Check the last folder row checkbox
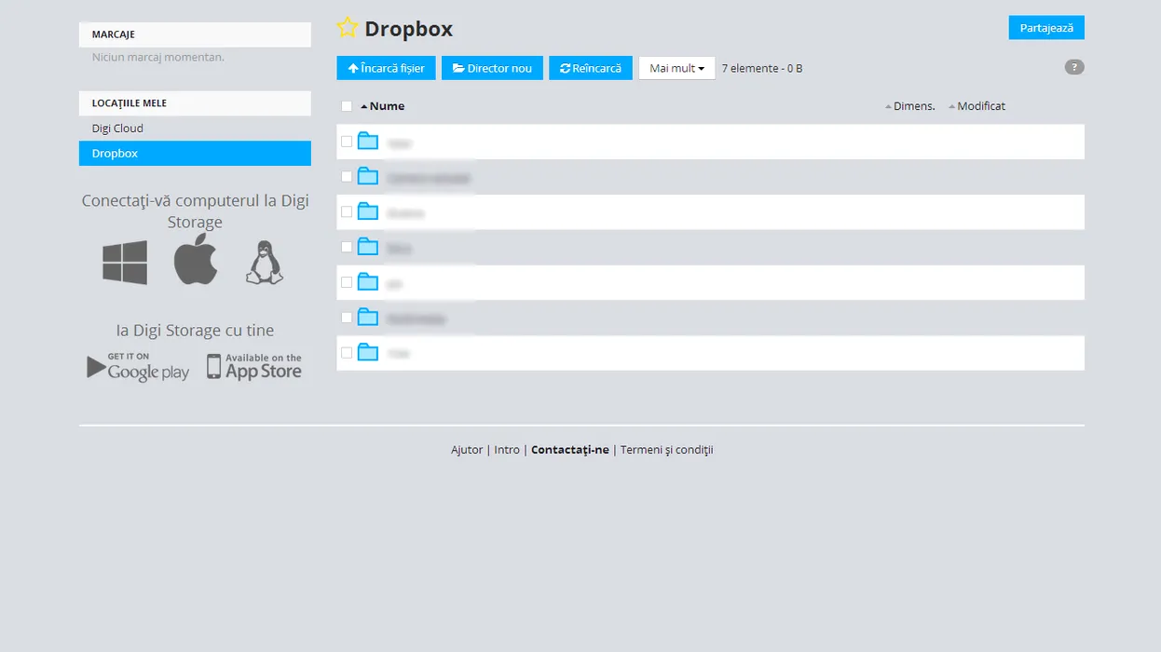Screen dimensions: 1161x652 347,353
